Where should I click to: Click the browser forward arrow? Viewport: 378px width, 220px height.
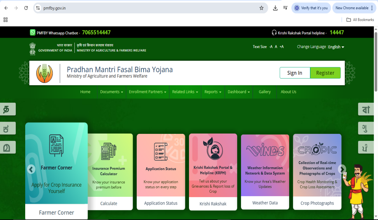pos(16,8)
